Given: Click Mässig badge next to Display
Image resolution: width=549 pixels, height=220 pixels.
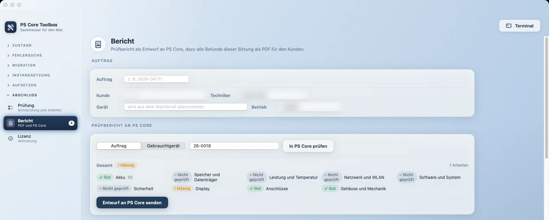Looking at the screenshot, I should [x=182, y=188].
